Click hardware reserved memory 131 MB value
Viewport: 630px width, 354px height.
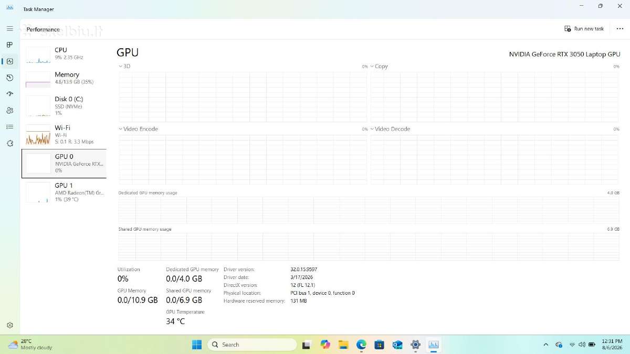click(x=298, y=301)
